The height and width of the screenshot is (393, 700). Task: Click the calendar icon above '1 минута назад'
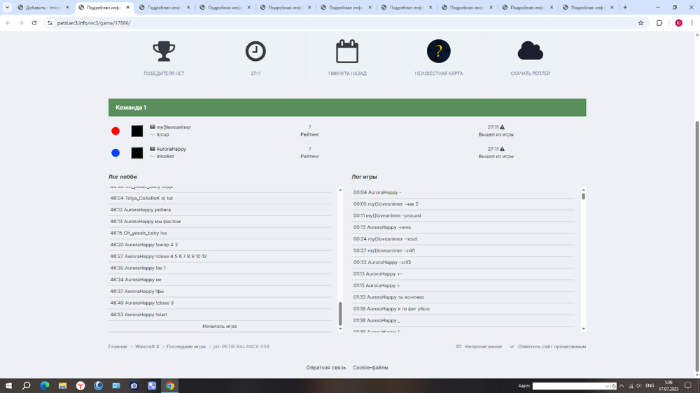click(347, 52)
